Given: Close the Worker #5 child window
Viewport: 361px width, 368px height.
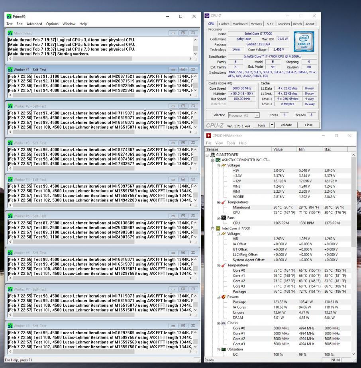Looking at the screenshot, I should pos(193,216).
